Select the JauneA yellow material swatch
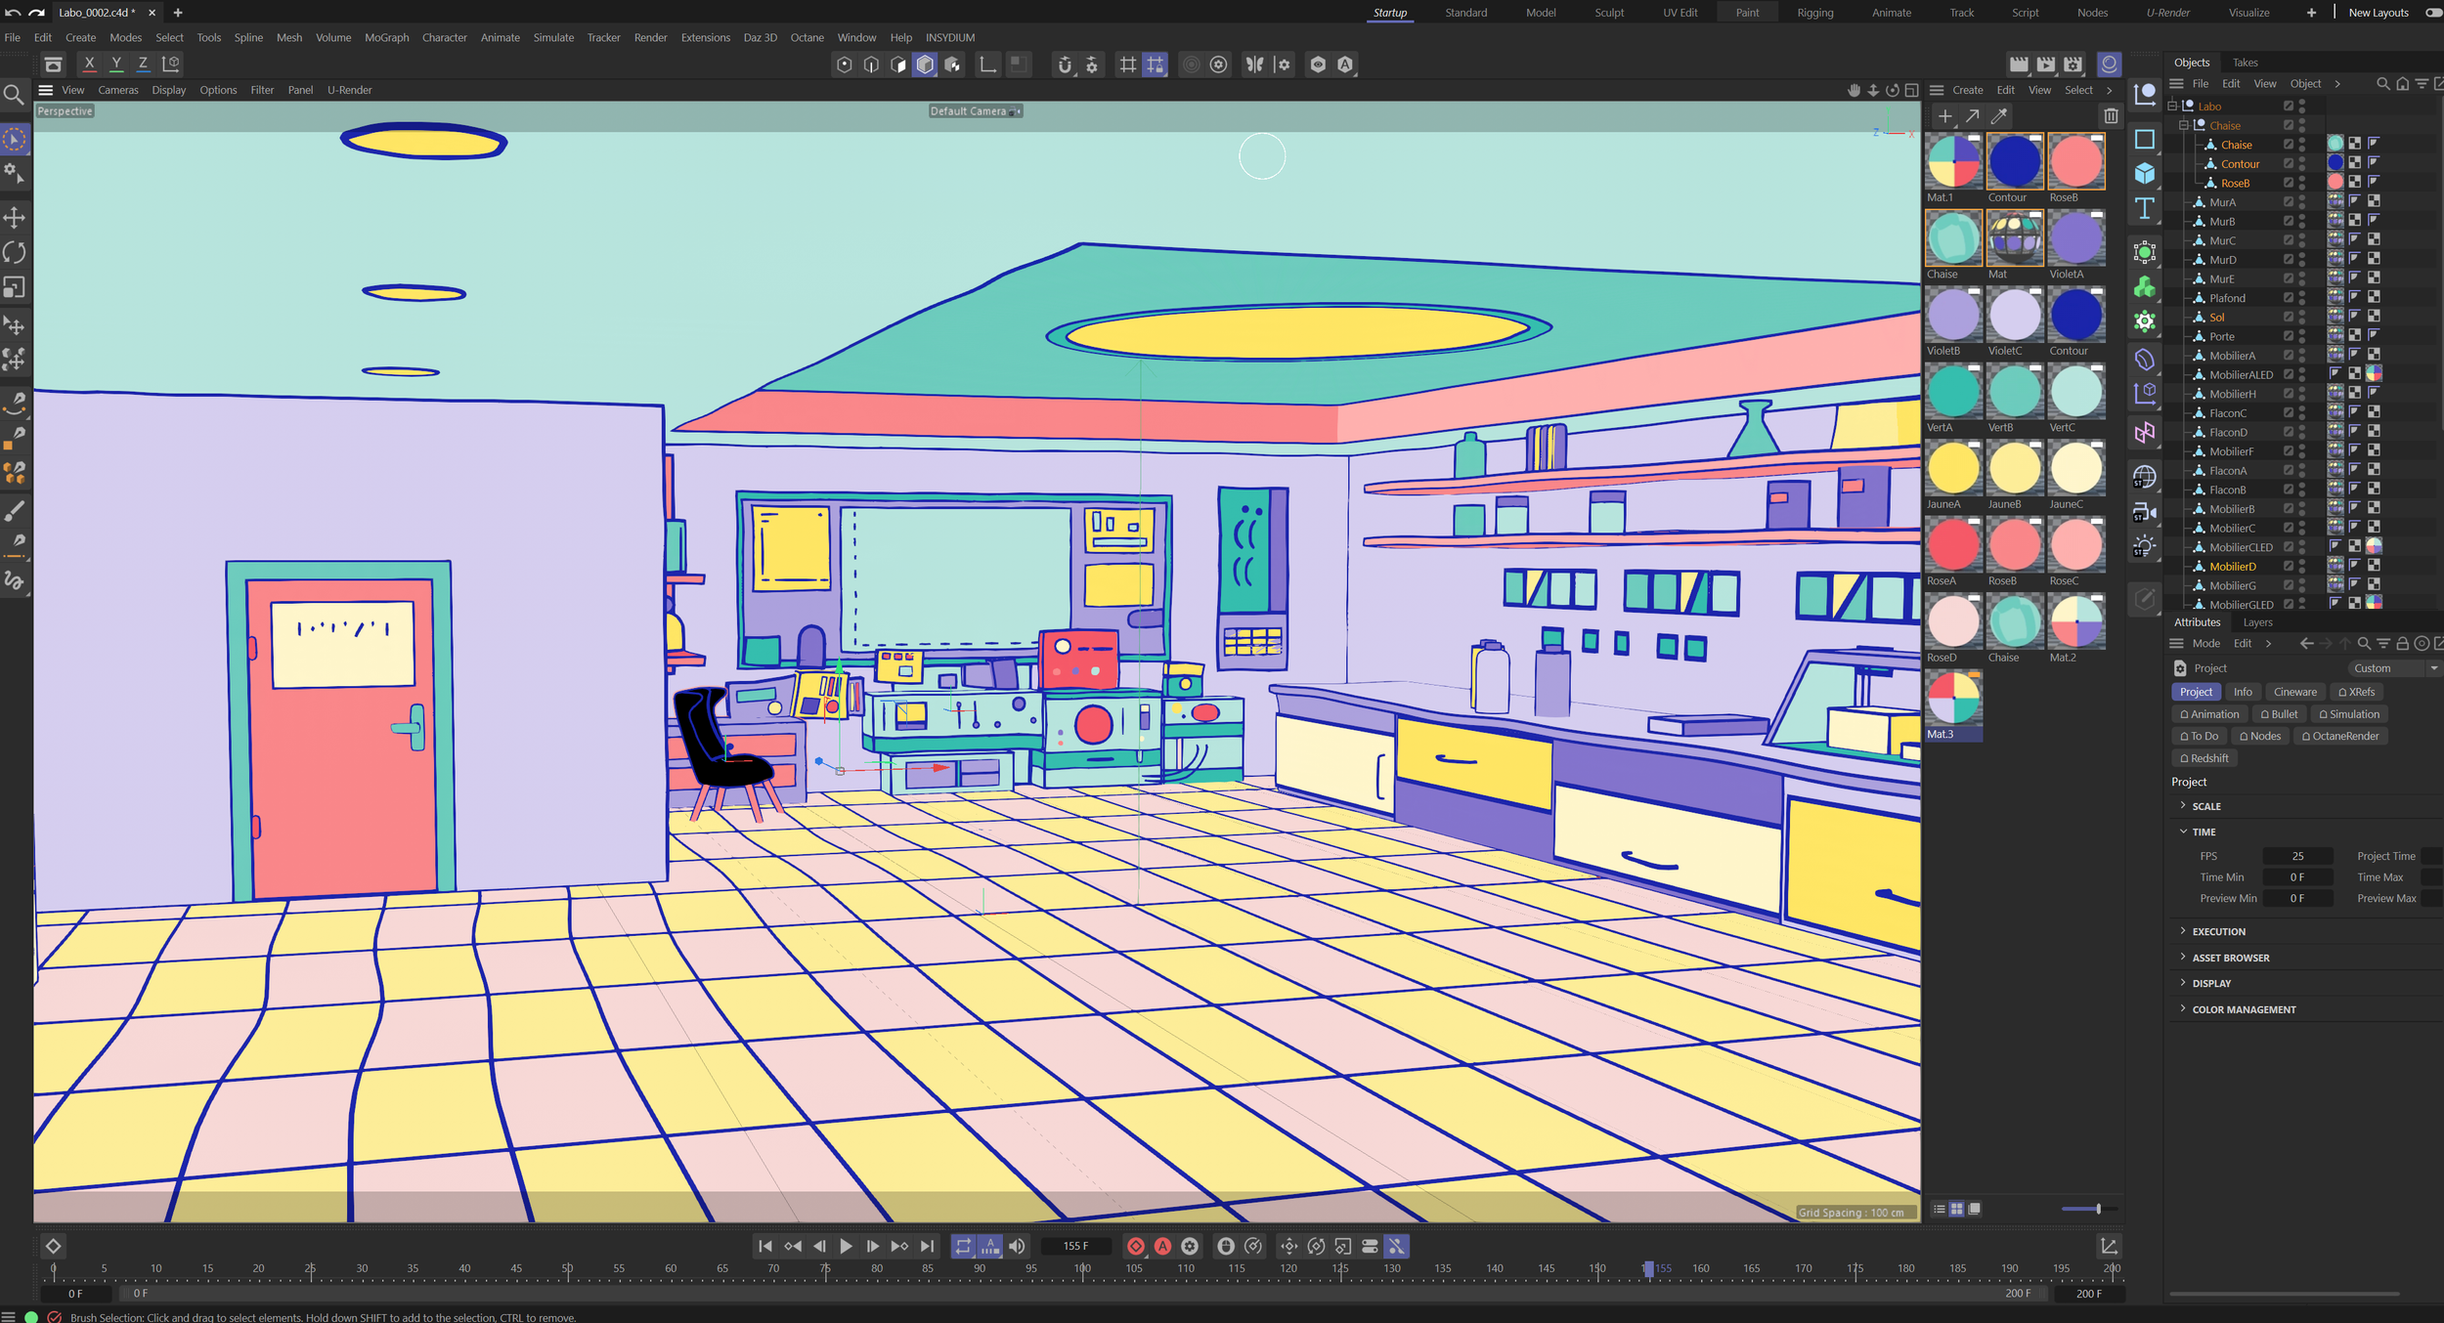Viewport: 2444px width, 1323px height. [x=1953, y=469]
